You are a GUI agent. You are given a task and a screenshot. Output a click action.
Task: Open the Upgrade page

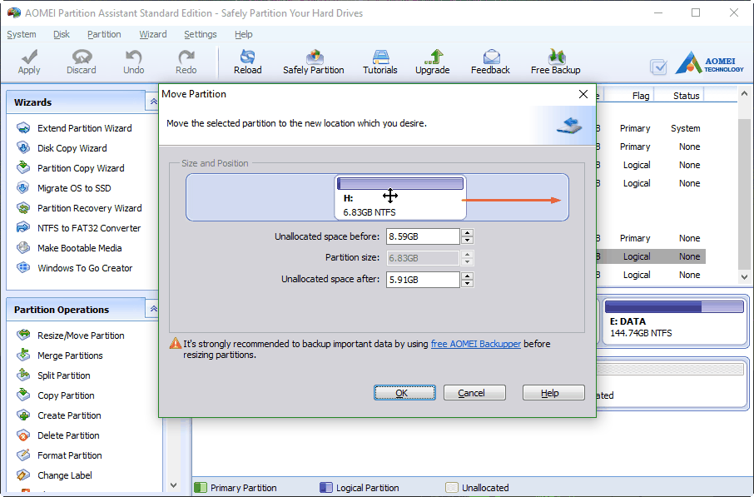tap(432, 61)
